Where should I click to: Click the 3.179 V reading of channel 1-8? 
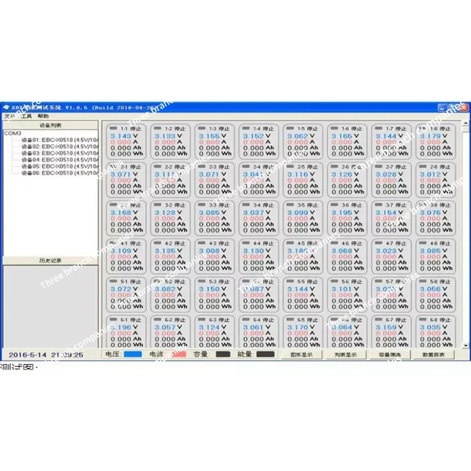tap(431, 136)
